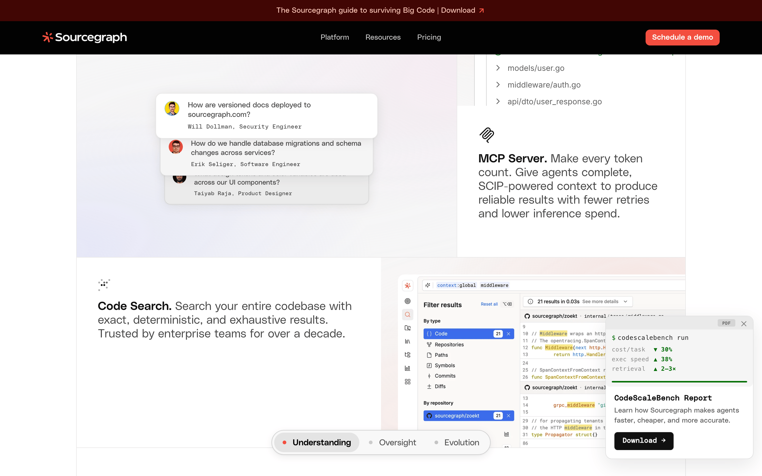Viewport: 762px width, 476px height.
Task: Remove the sourcegraph/zoekt repository filter
Action: point(508,415)
